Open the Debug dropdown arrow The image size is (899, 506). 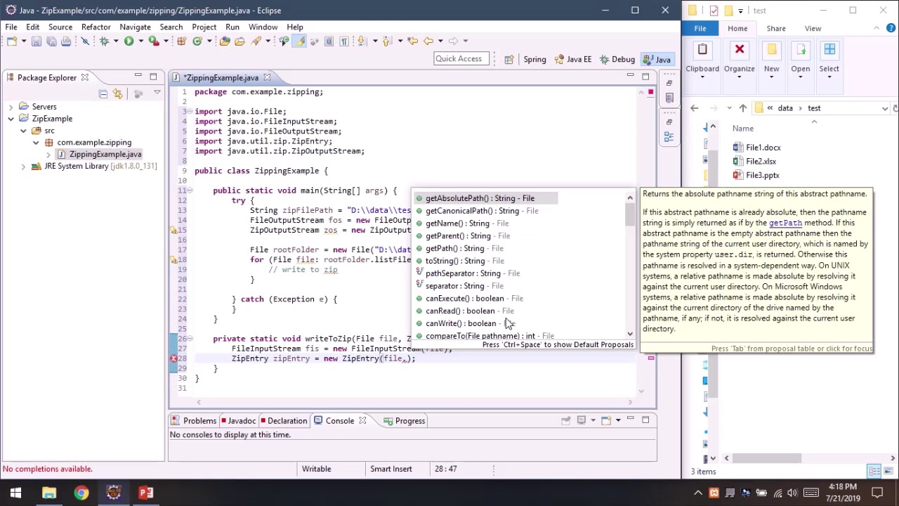tap(116, 41)
